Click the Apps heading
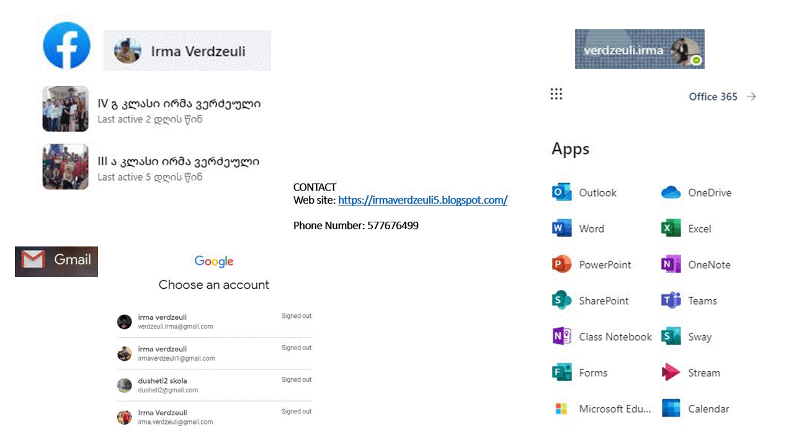Viewport: 794px width, 447px height. [x=570, y=149]
